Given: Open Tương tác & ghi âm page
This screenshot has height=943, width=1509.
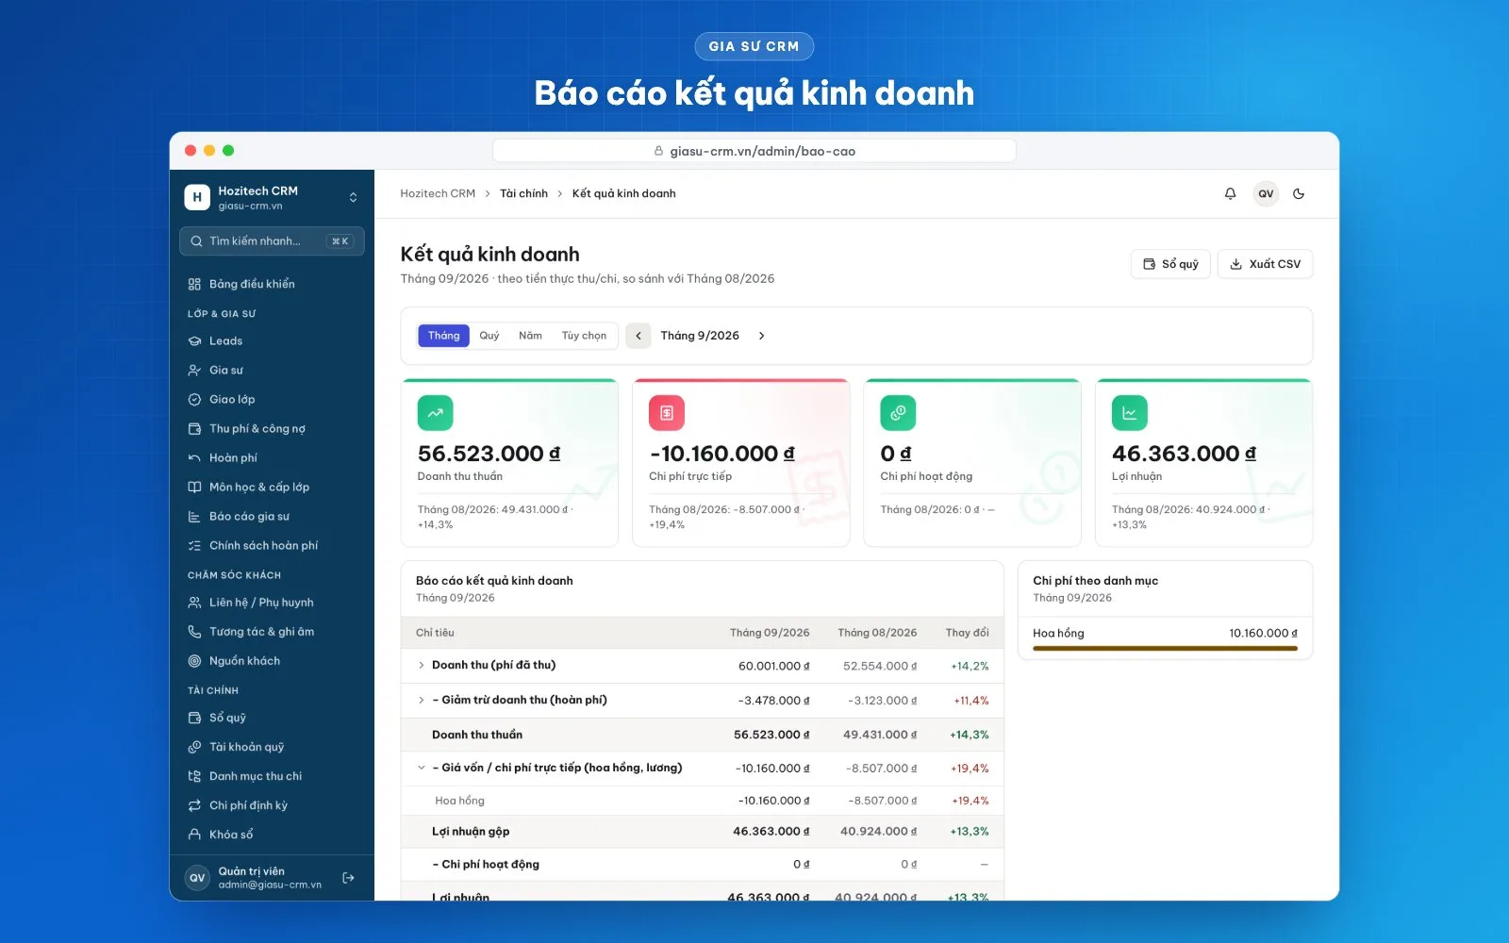Looking at the screenshot, I should (x=272, y=632).
